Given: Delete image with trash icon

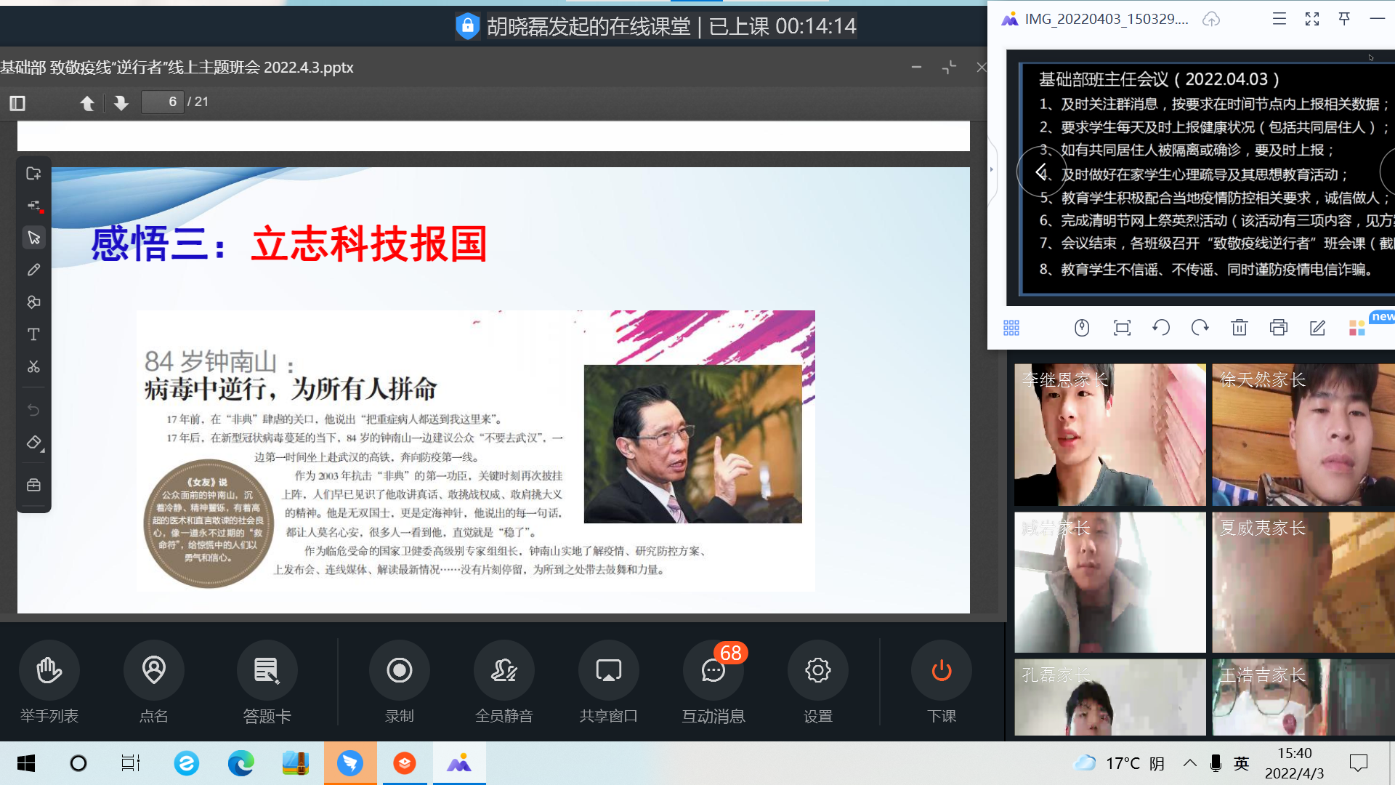Looking at the screenshot, I should 1239,328.
